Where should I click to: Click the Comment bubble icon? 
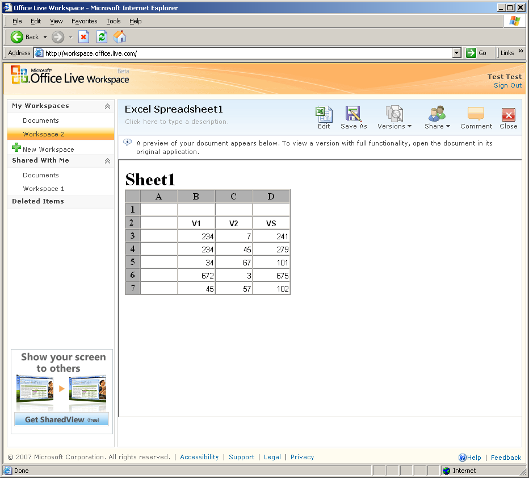click(476, 114)
